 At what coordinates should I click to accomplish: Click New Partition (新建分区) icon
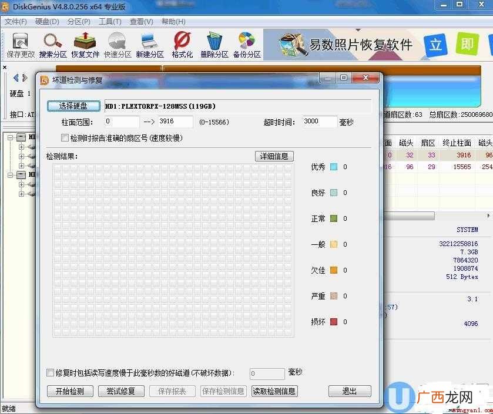click(150, 45)
